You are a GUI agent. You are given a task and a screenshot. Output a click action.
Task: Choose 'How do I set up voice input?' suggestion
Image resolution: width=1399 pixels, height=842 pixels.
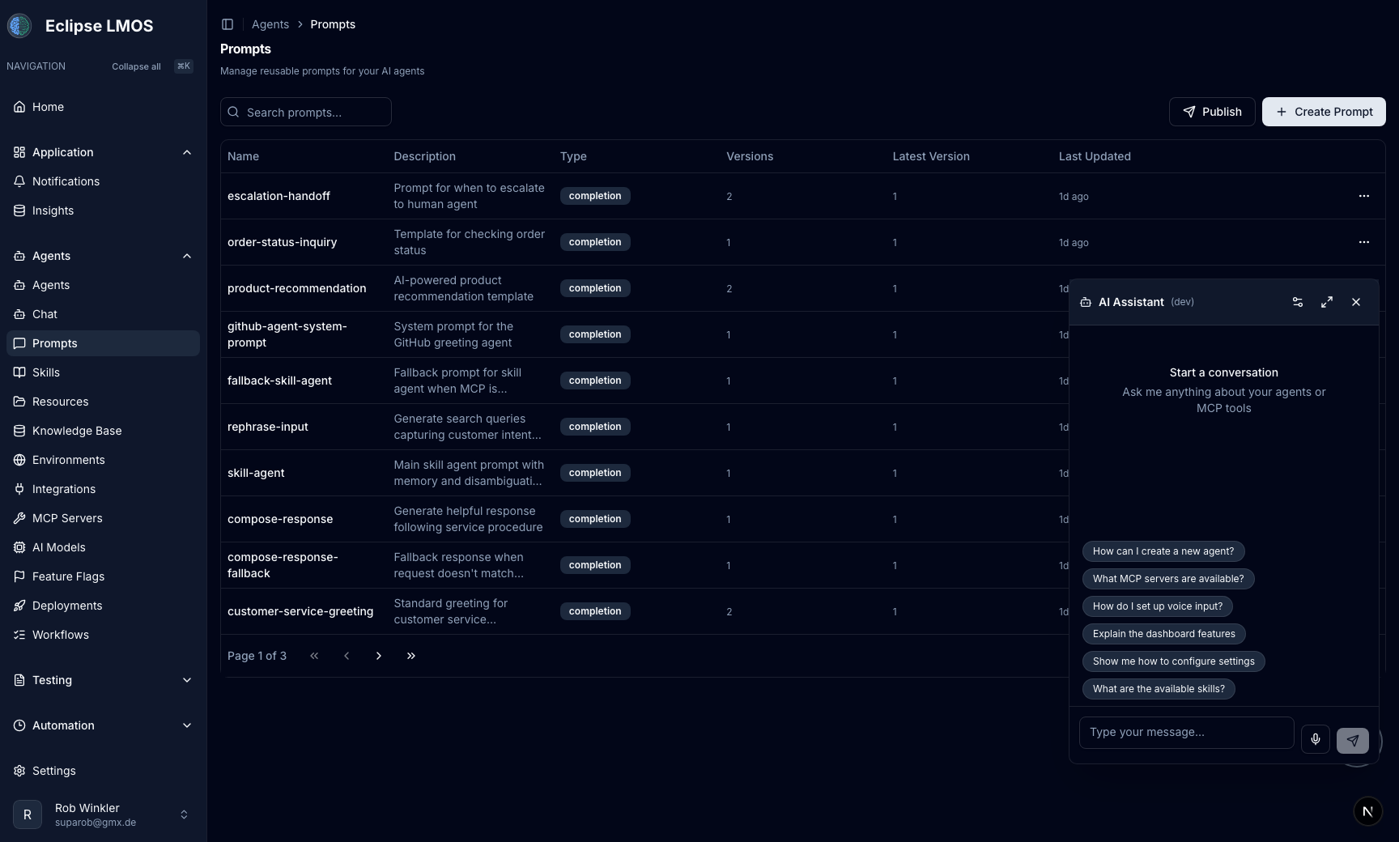point(1158,606)
